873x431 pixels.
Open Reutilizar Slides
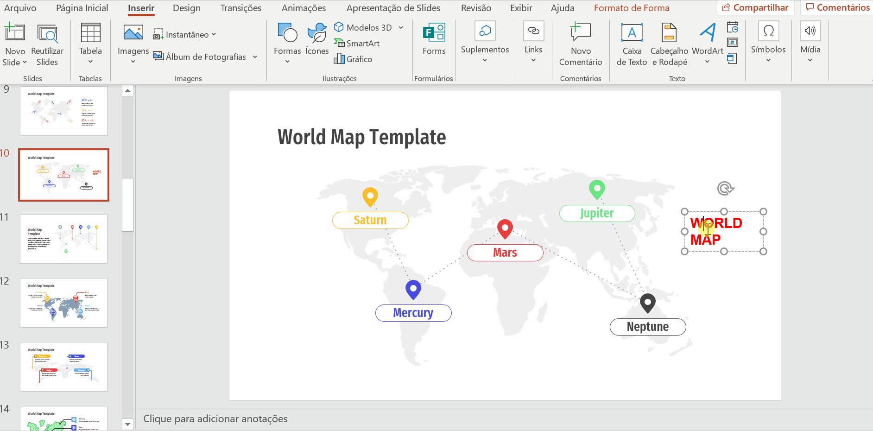47,45
